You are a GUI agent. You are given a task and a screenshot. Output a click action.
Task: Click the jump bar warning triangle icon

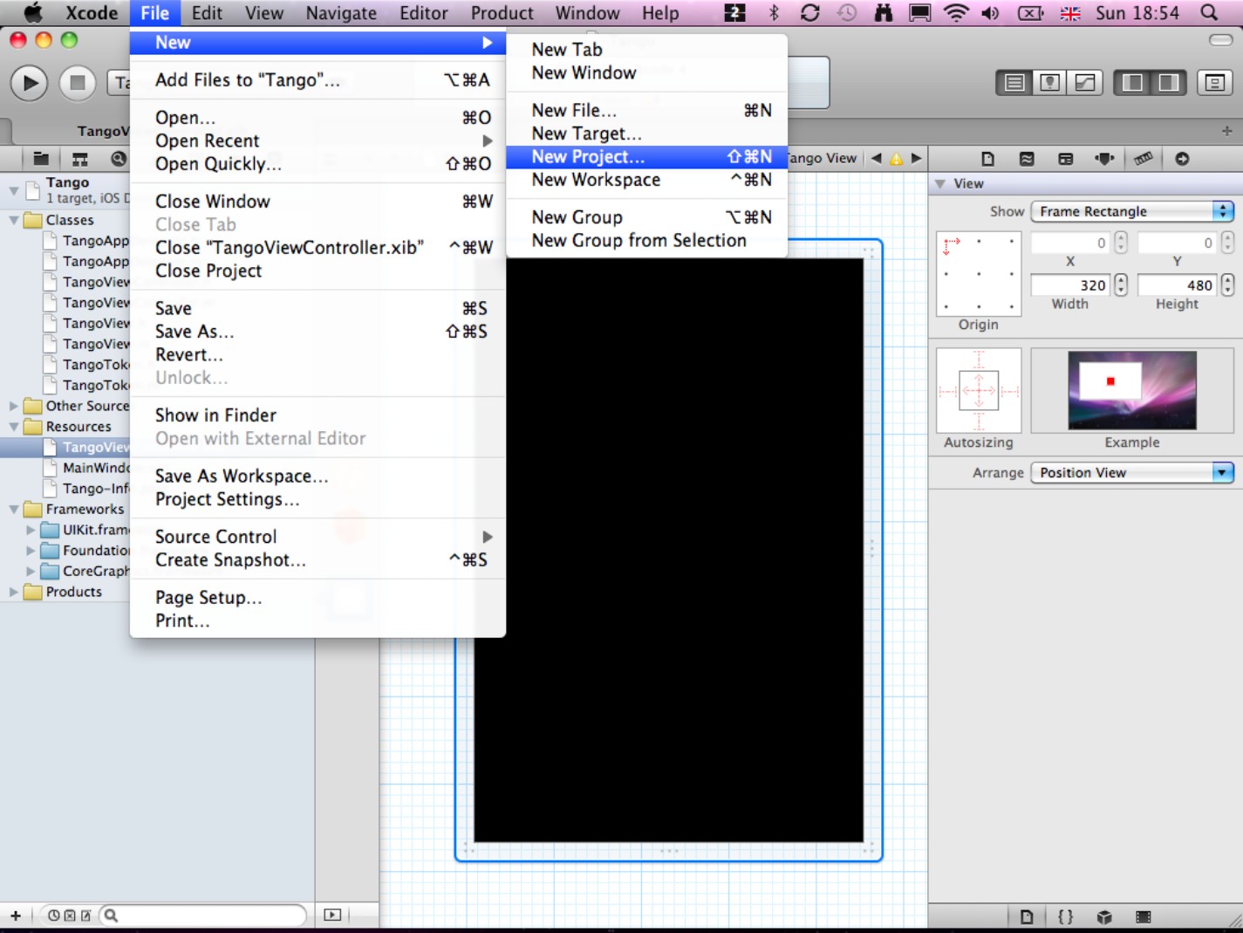tap(896, 159)
